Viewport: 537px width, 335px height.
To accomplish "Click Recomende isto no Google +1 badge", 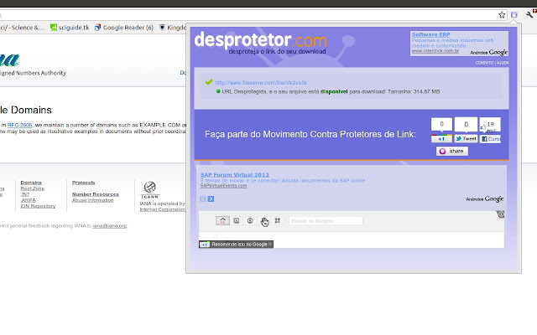I will pyautogui.click(x=236, y=244).
